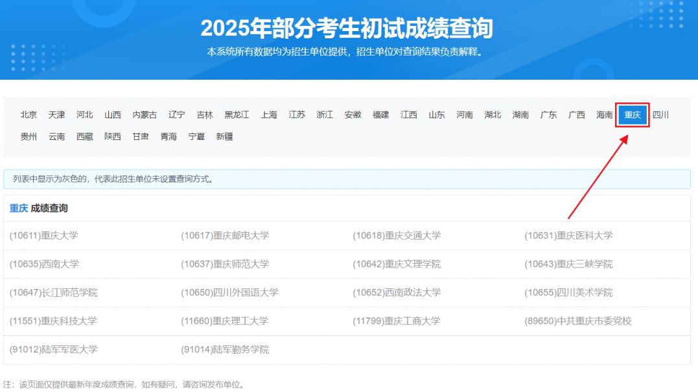The height and width of the screenshot is (392, 698).
Task: Open (11799)重庆工商大学 score query
Action: pos(396,321)
